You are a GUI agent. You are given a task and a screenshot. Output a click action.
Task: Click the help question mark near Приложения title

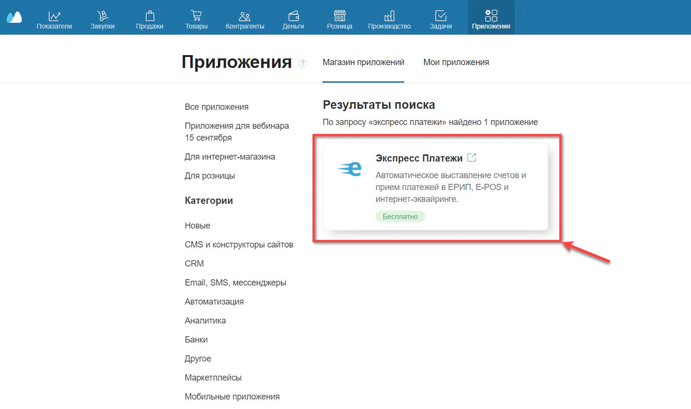point(303,63)
